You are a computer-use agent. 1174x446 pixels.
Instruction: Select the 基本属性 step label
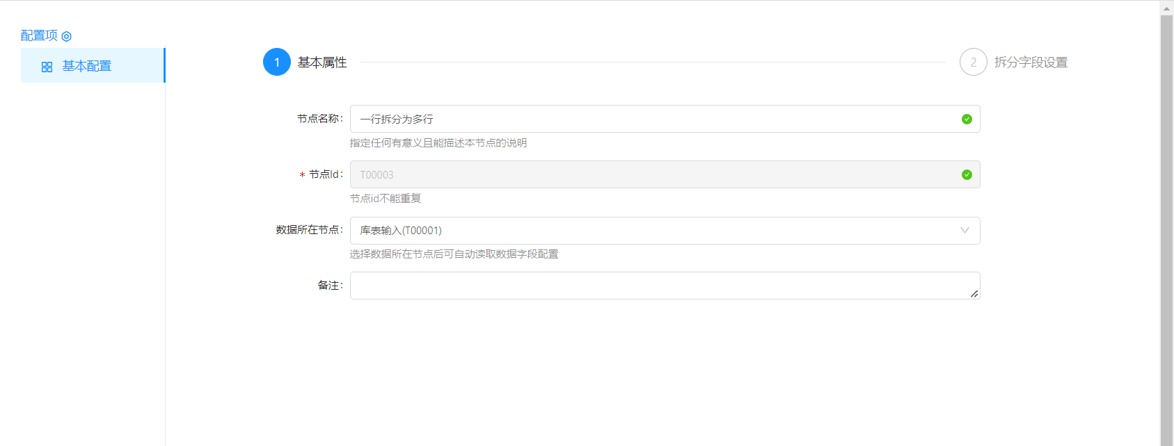[x=322, y=63]
